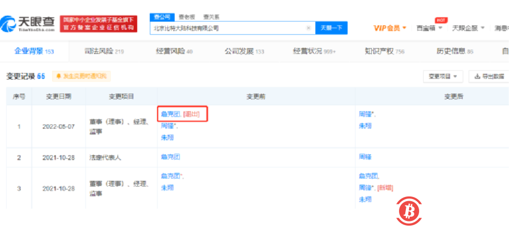
Task: Switch to the 查关系 search tab
Action: click(x=211, y=18)
